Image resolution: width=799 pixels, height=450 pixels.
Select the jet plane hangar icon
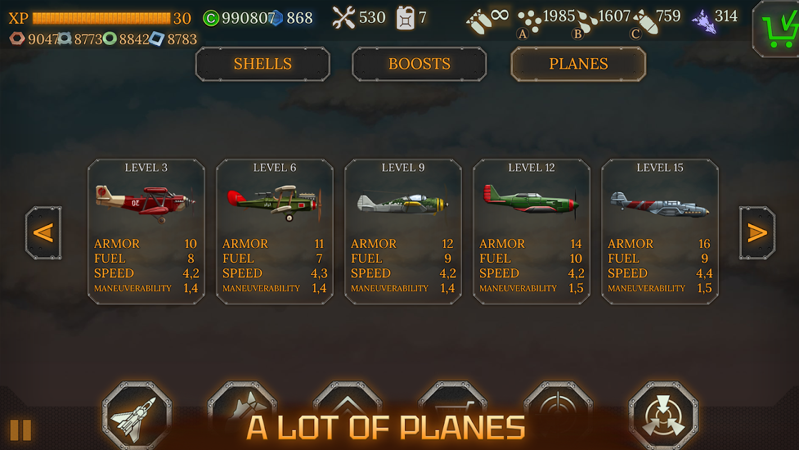[x=137, y=417]
